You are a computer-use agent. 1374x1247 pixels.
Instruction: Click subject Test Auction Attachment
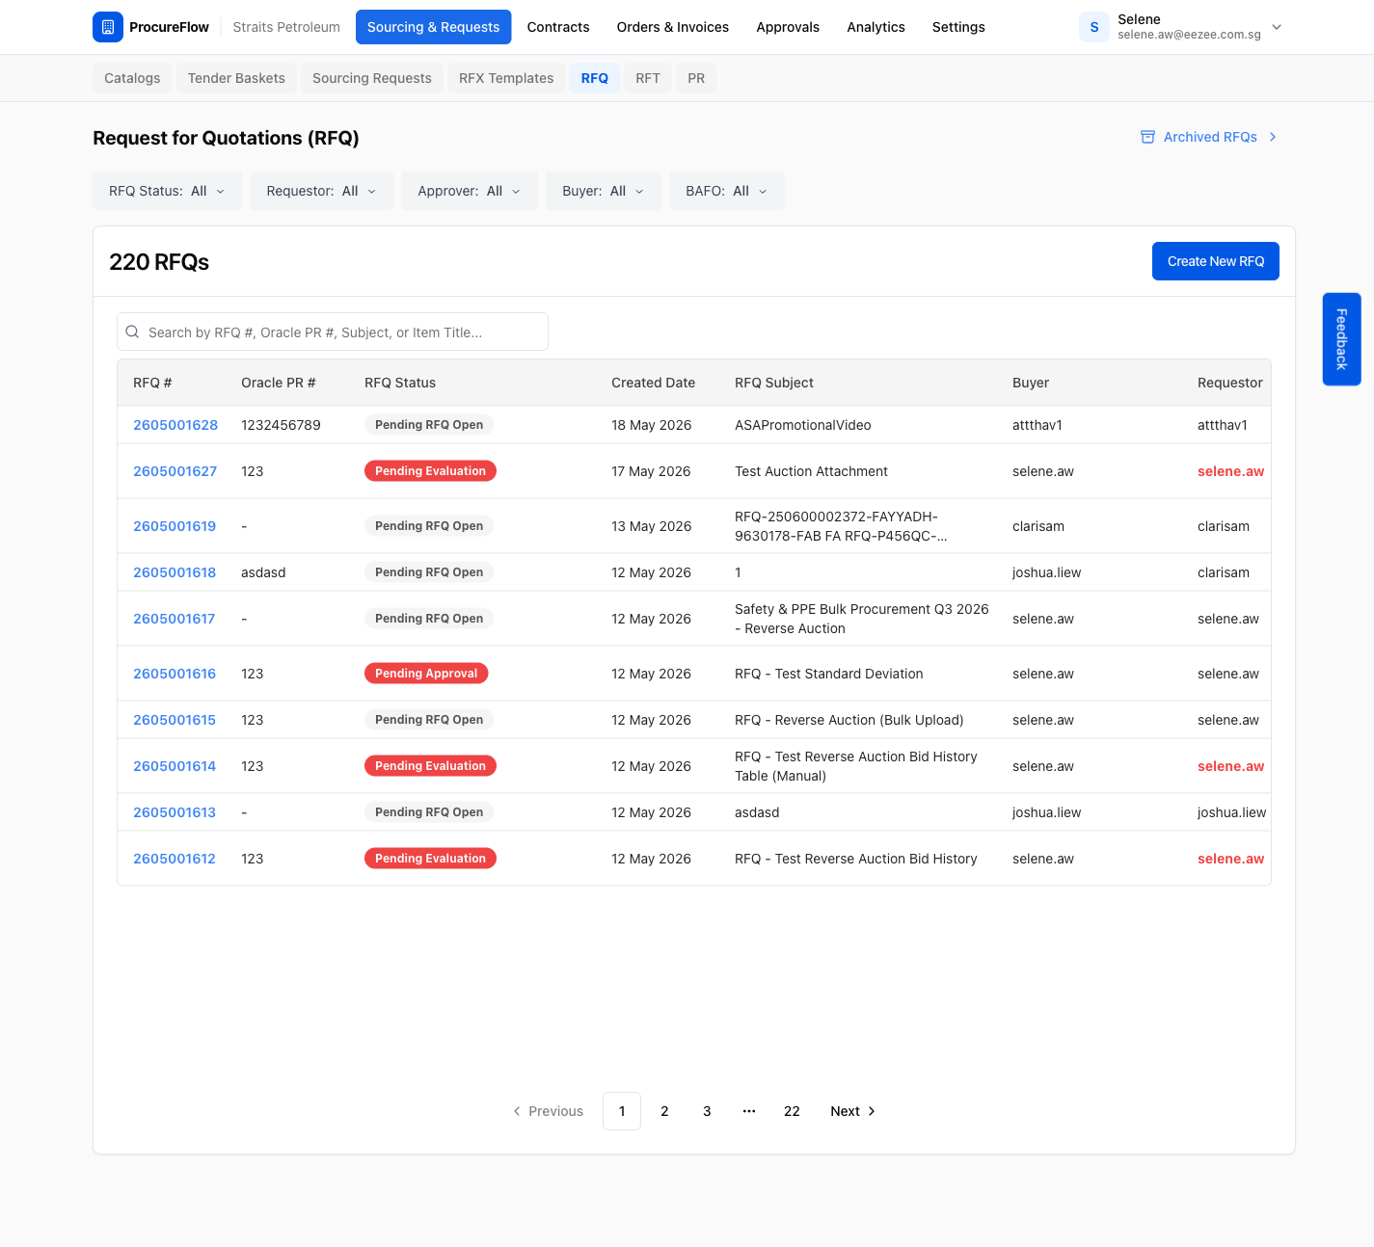pyautogui.click(x=811, y=471)
